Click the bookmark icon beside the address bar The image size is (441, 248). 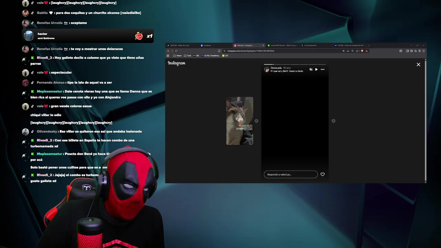coord(219,51)
